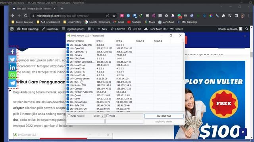Bookmark page with star icon
The height and width of the screenshot is (142, 254).
point(114,16)
